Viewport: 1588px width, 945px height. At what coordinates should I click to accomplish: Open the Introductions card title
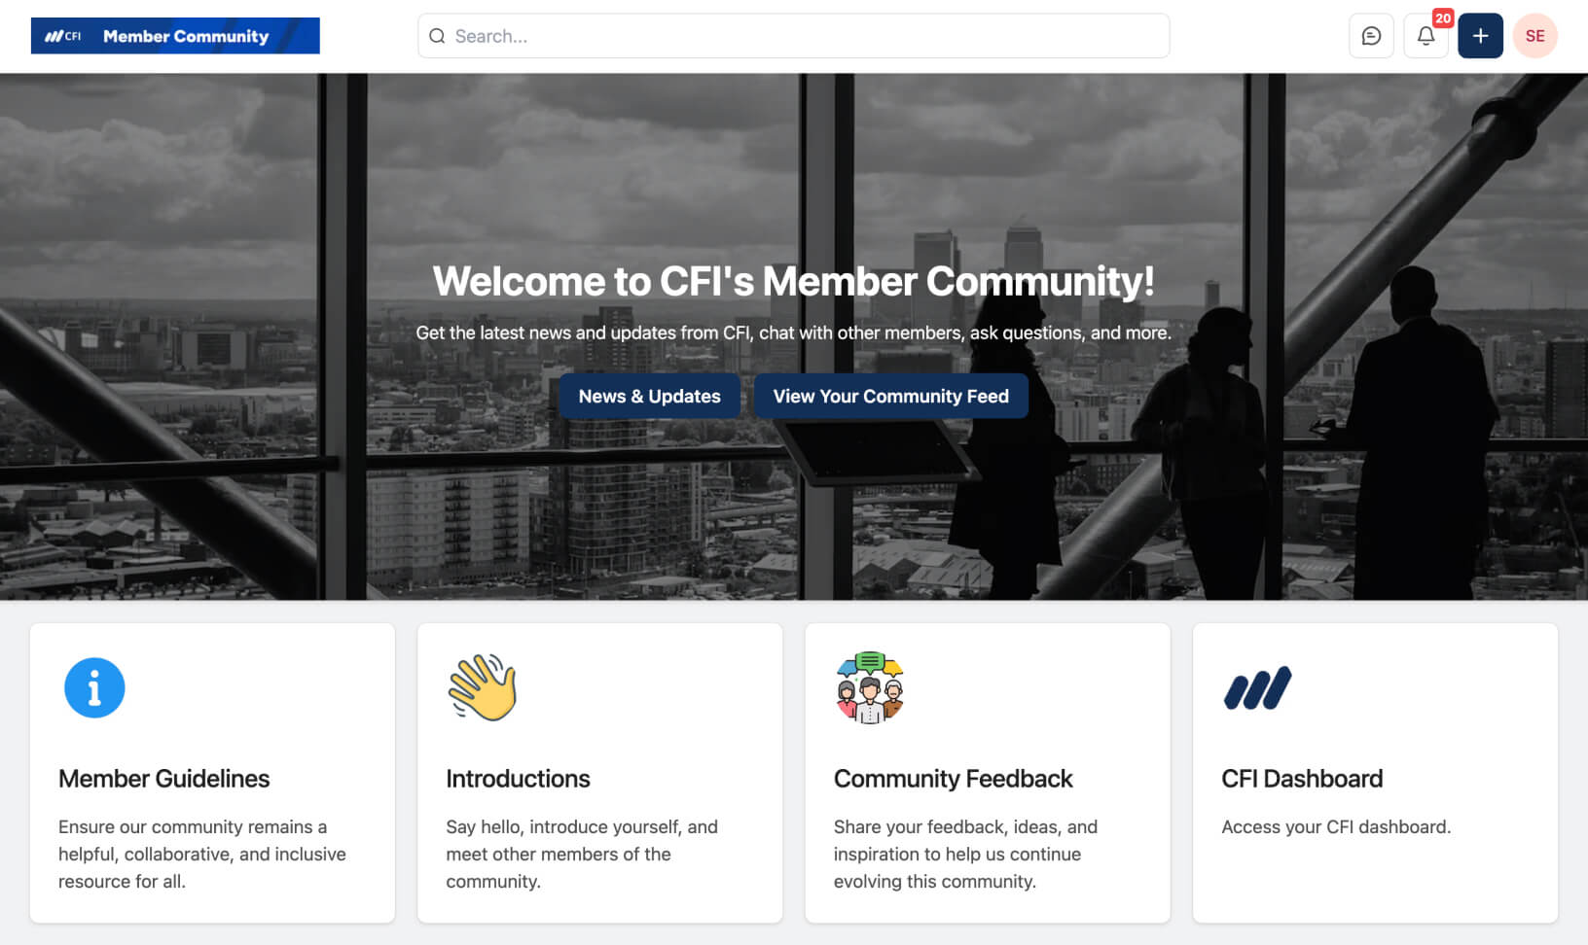(518, 779)
